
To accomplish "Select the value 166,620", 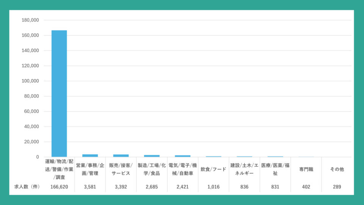I will pyautogui.click(x=59, y=187).
